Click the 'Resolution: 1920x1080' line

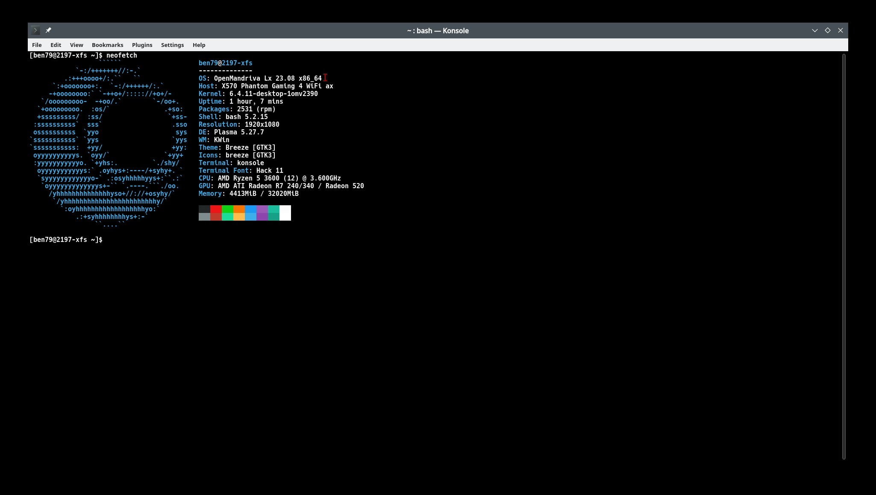click(239, 125)
